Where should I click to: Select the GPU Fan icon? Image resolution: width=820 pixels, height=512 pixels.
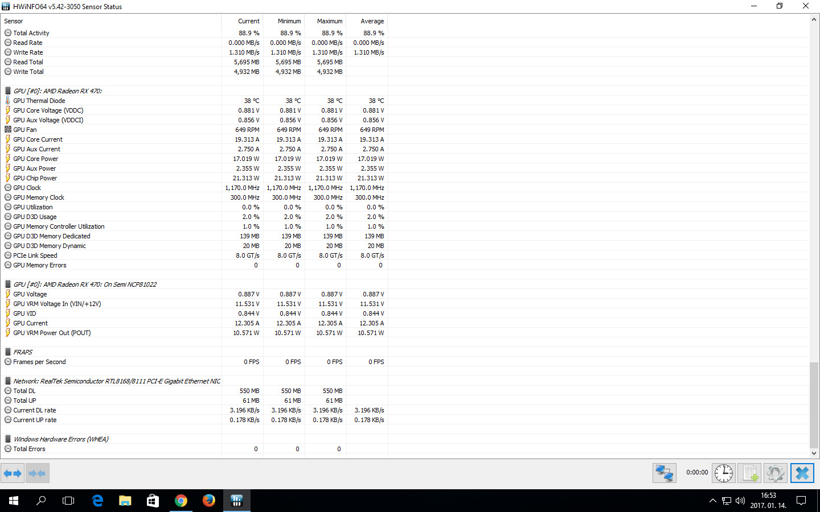8,130
